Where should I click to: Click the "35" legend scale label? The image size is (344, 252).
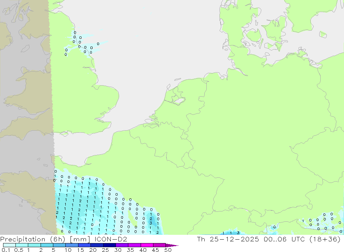click(x=130, y=250)
